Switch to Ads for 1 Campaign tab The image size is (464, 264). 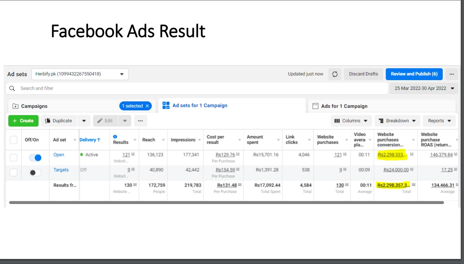pos(344,106)
